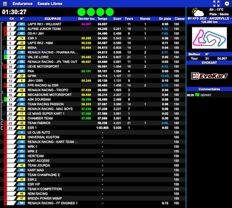Select ALPINE JUNIOR TEAM row

[x=93, y=29]
